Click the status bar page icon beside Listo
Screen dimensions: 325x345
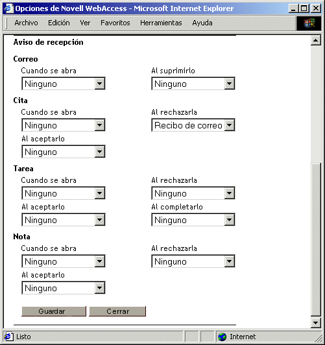click(x=8, y=337)
